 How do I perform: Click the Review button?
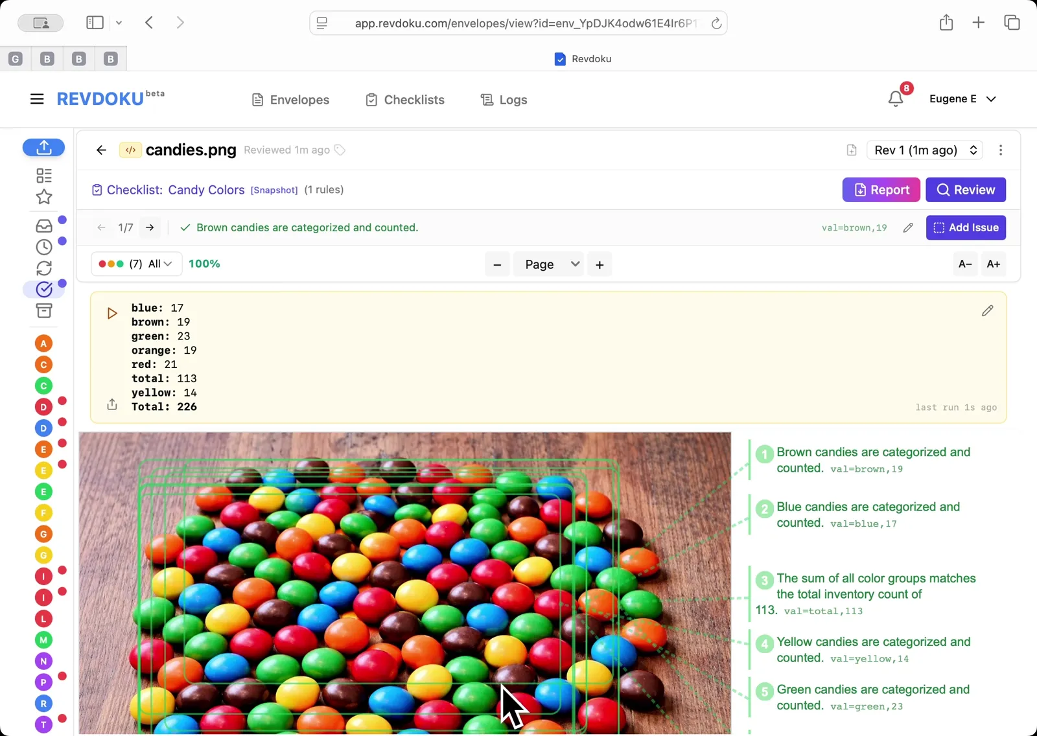(965, 190)
